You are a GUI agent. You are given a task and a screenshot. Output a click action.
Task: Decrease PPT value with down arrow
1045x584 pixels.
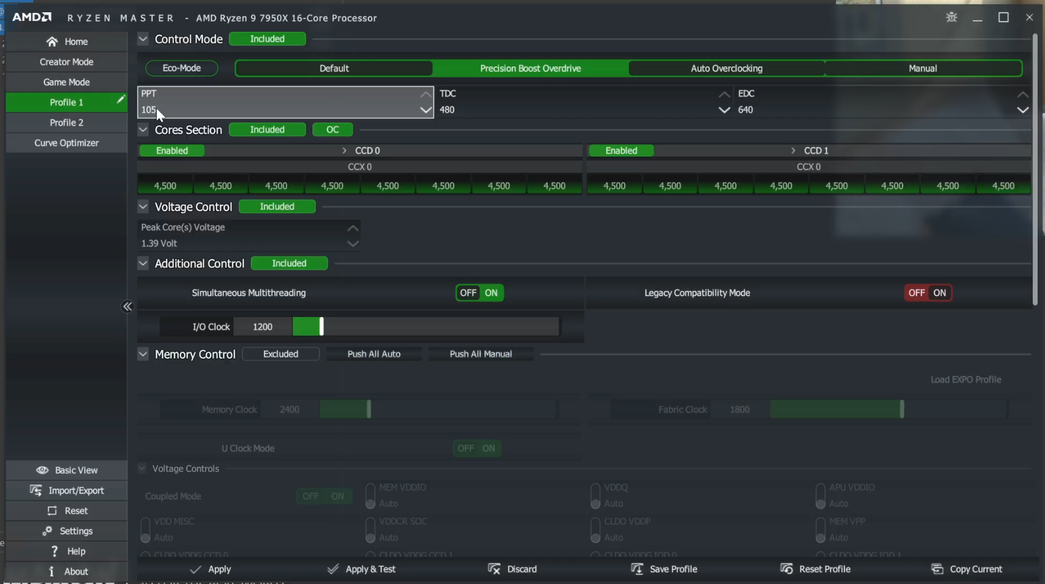point(425,110)
